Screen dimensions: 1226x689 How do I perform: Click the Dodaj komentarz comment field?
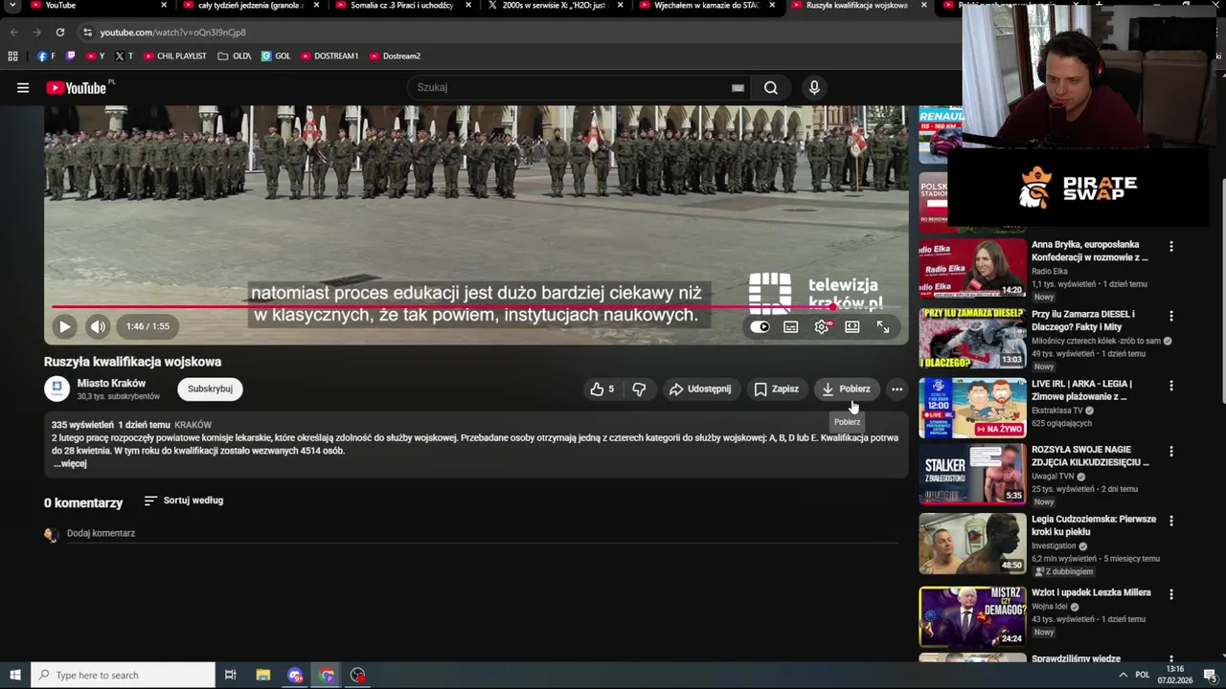click(x=483, y=533)
